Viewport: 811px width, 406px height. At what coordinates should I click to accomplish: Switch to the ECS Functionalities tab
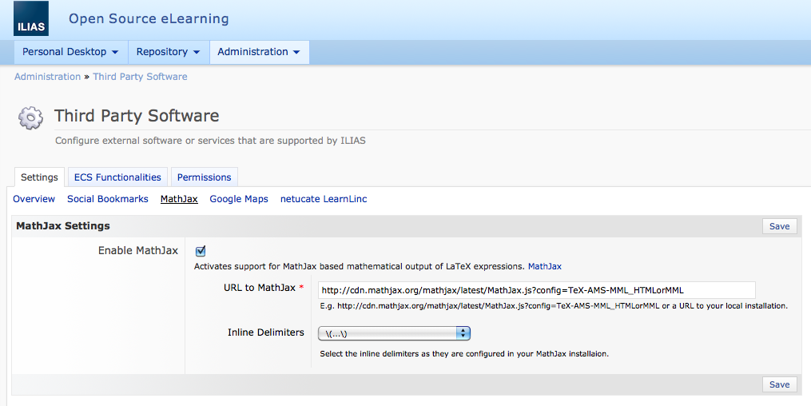click(x=117, y=177)
